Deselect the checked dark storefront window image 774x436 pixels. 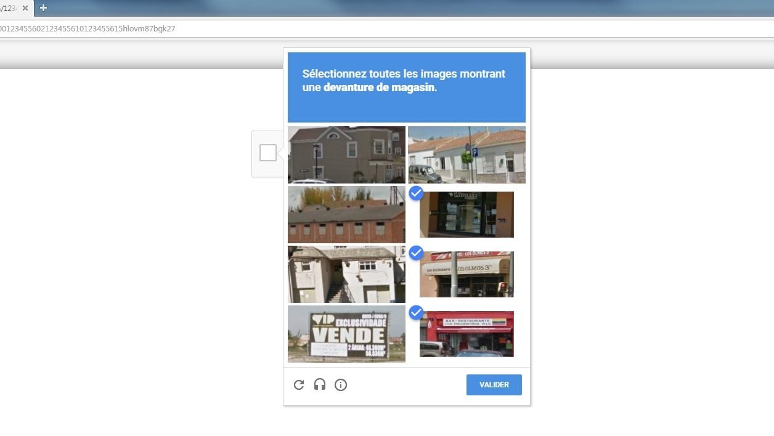click(x=466, y=214)
